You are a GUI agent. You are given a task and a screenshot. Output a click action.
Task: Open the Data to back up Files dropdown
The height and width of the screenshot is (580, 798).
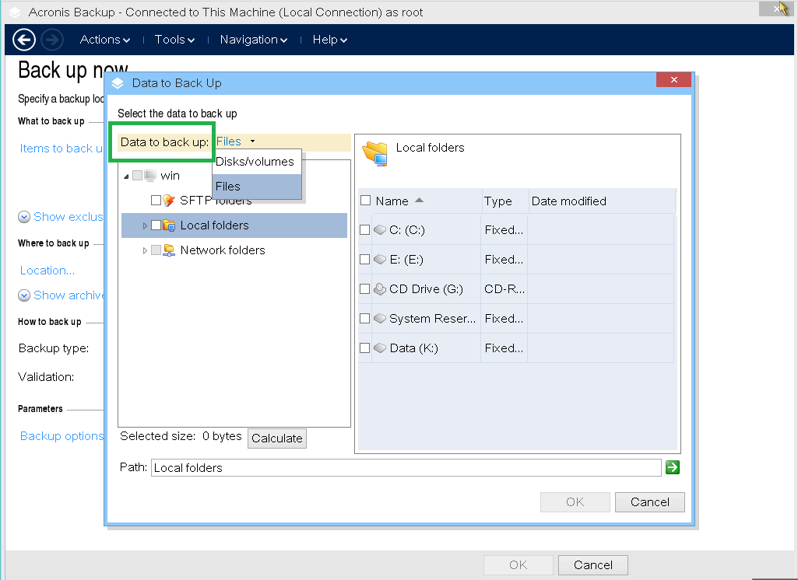(x=236, y=142)
